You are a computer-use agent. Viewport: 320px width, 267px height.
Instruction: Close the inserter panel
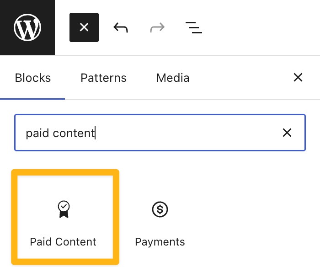pyautogui.click(x=298, y=78)
